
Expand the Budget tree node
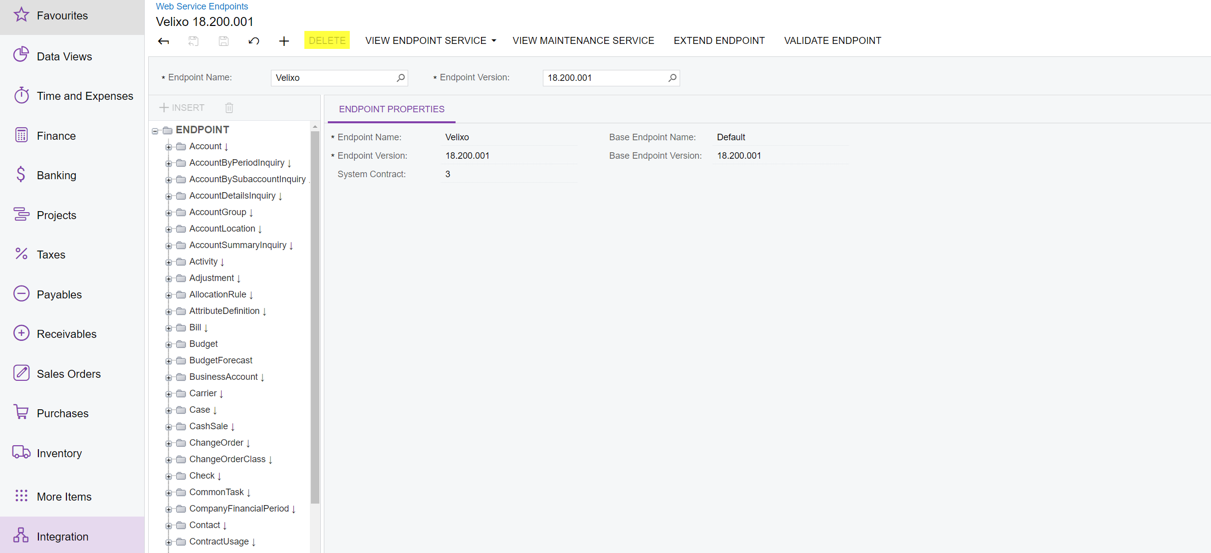coord(169,345)
